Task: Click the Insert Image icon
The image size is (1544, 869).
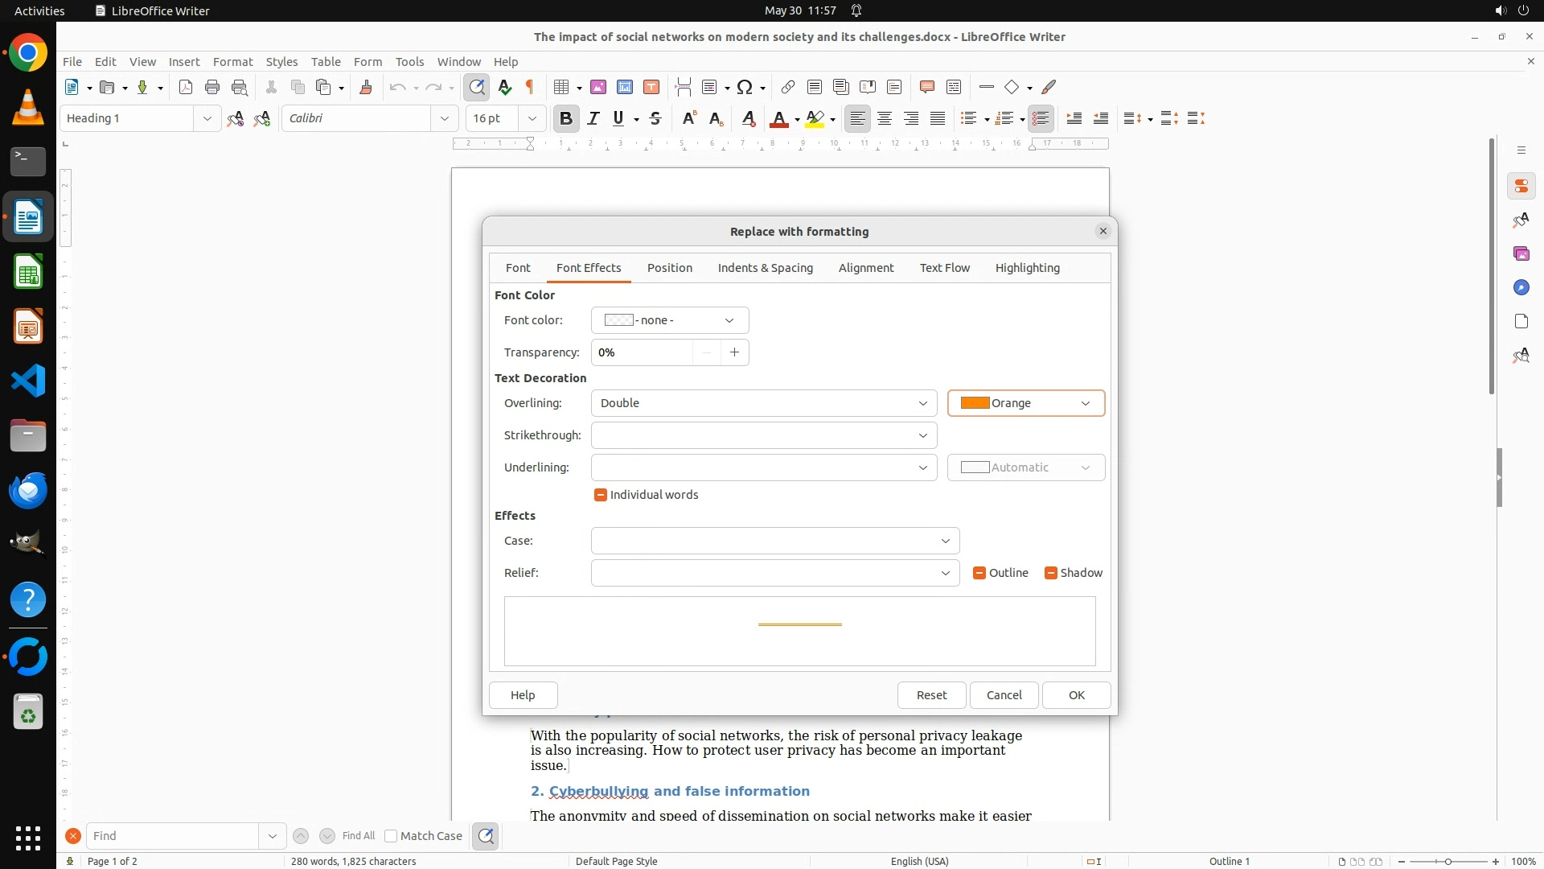Action: (x=597, y=87)
